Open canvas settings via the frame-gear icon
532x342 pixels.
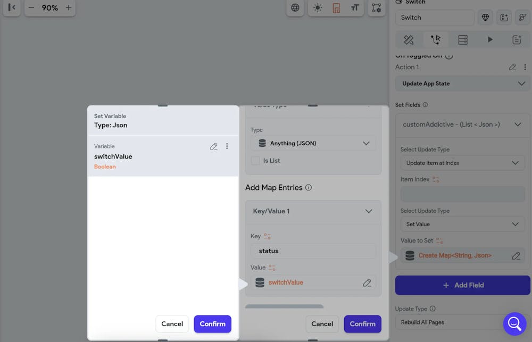click(x=377, y=9)
